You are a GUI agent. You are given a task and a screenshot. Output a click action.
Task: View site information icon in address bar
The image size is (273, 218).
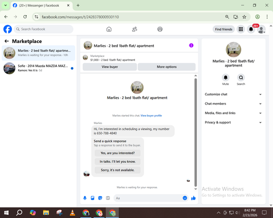[37, 17]
